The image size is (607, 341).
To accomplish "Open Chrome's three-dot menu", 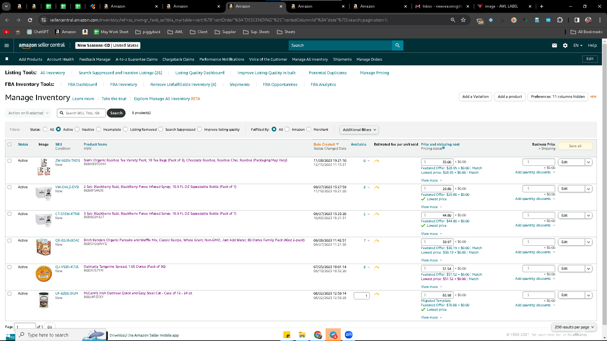I will tap(600, 20).
